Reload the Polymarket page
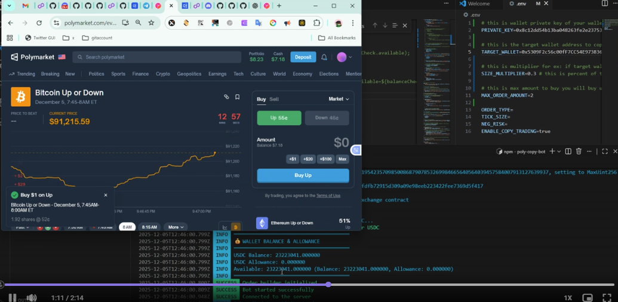 [39, 23]
